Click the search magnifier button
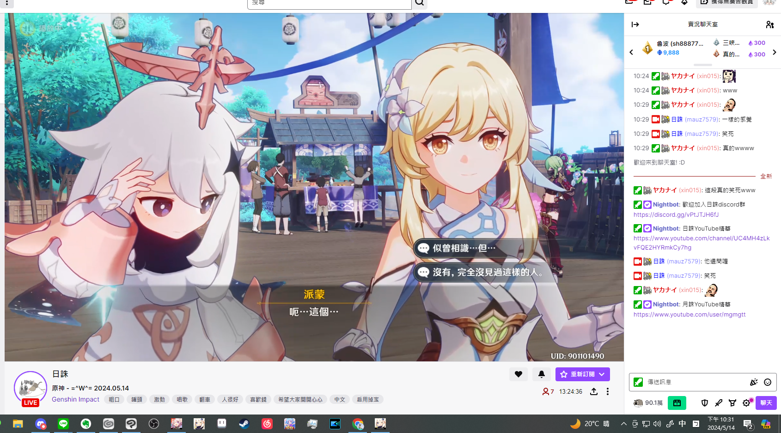 coord(419,3)
